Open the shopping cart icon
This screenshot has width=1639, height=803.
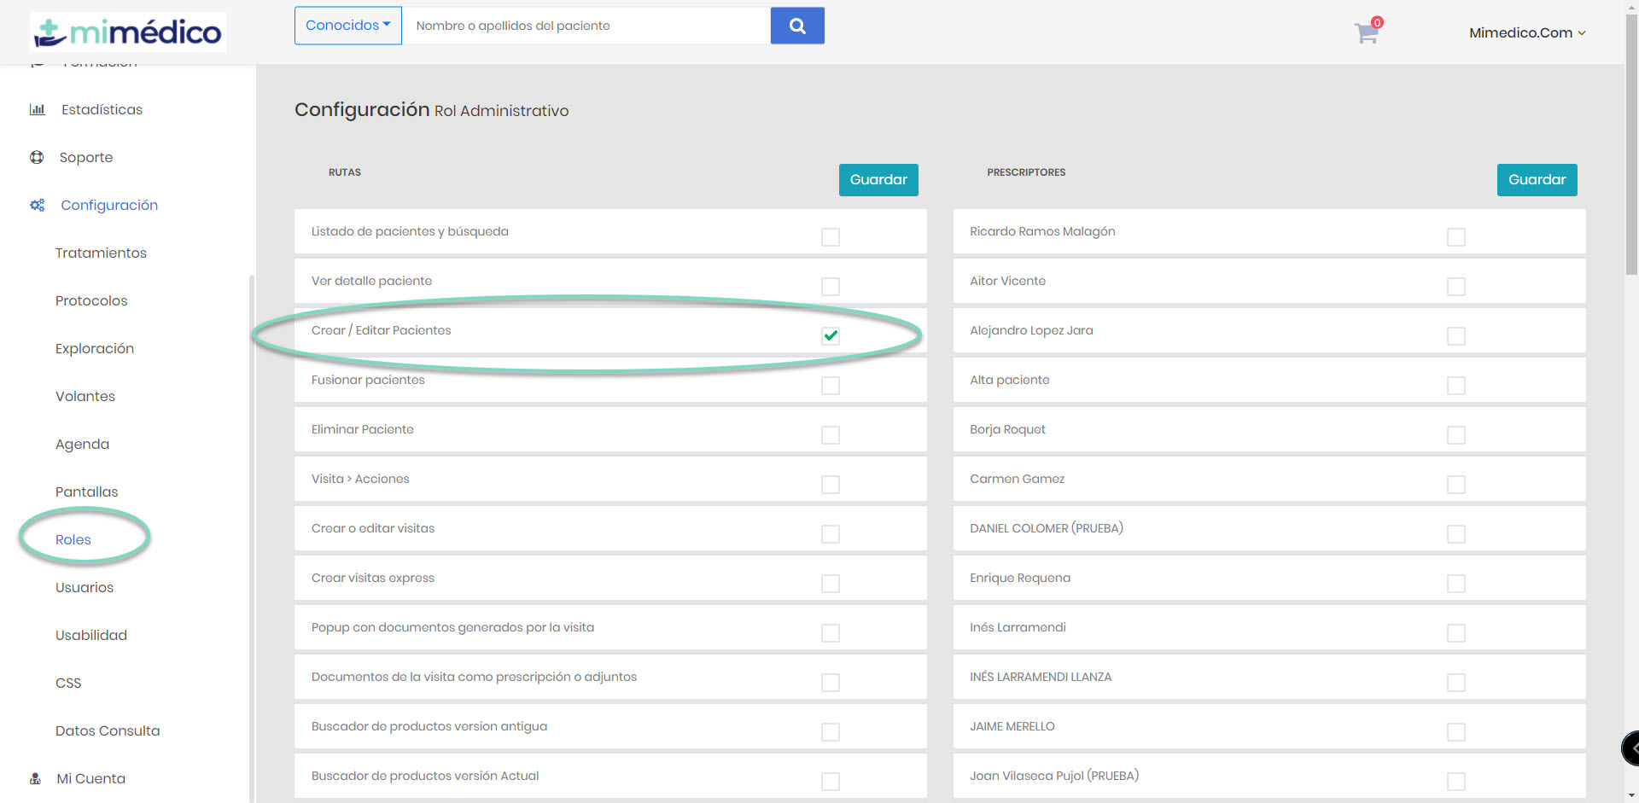[x=1366, y=33]
